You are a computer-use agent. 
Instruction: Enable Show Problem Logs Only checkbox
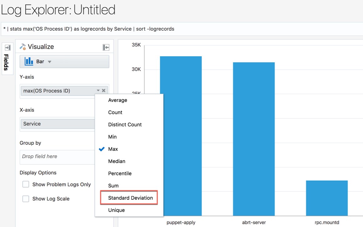pos(26,184)
